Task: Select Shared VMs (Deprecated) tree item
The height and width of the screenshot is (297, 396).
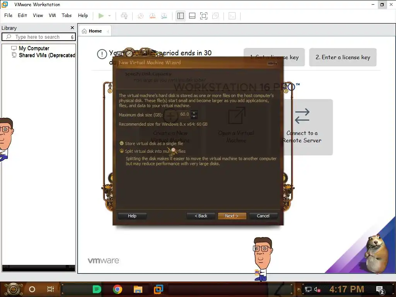Action: [x=47, y=55]
